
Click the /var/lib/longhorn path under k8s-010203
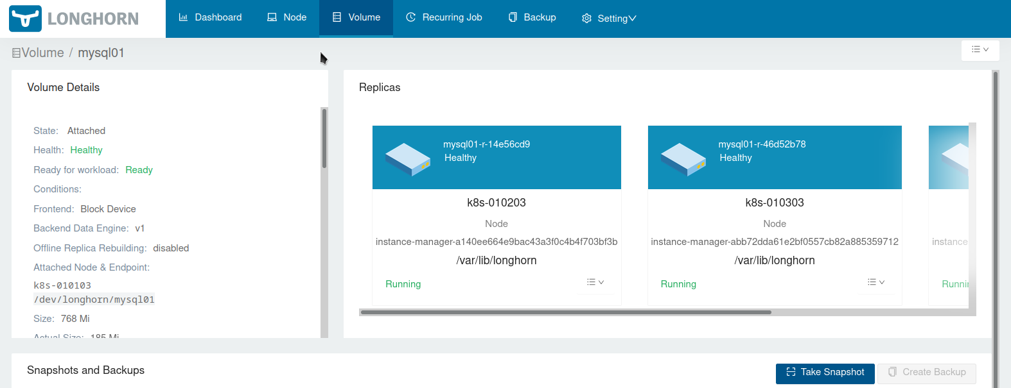coord(497,260)
